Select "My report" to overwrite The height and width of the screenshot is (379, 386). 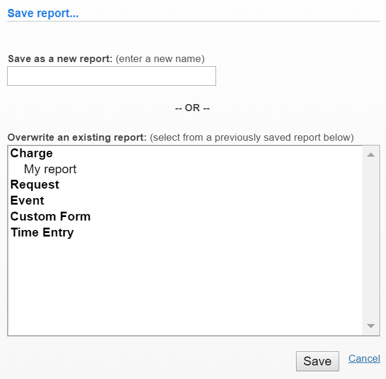(50, 170)
